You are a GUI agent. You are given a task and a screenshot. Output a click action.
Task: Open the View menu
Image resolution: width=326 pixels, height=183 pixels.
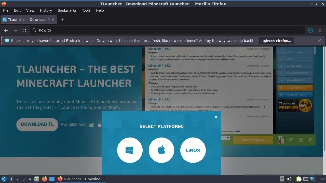[30, 10]
